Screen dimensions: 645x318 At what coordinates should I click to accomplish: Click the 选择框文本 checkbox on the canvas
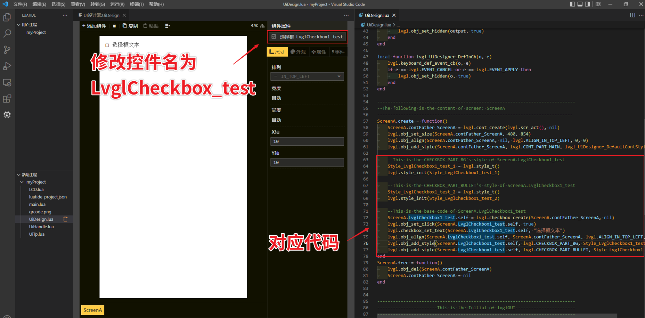(x=107, y=45)
